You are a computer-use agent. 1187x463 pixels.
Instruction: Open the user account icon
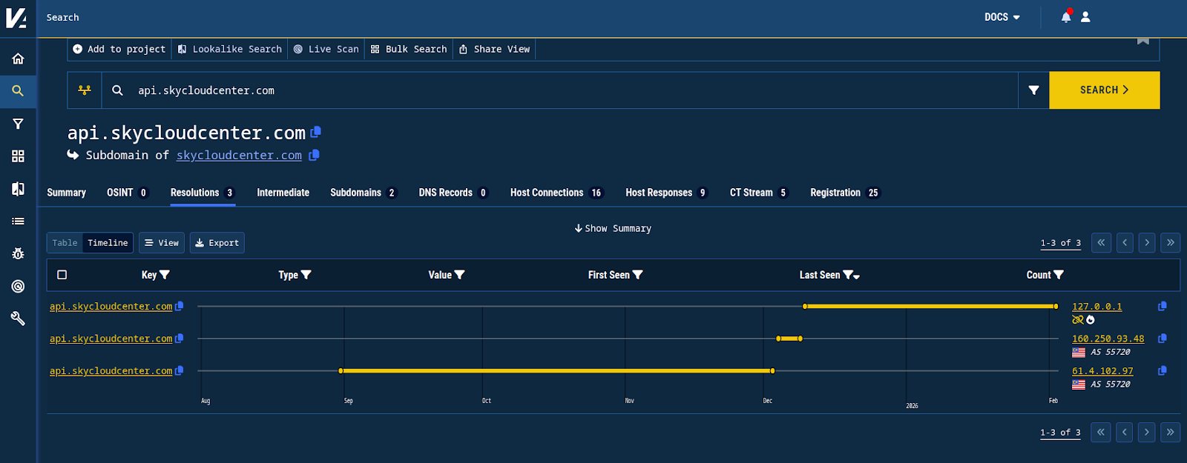(x=1085, y=17)
